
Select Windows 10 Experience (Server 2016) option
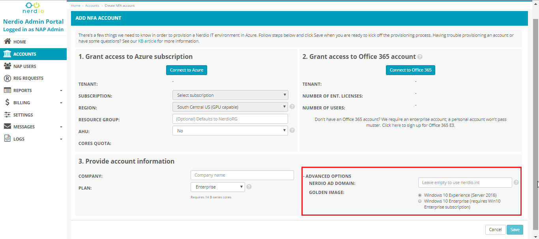pyautogui.click(x=420, y=195)
